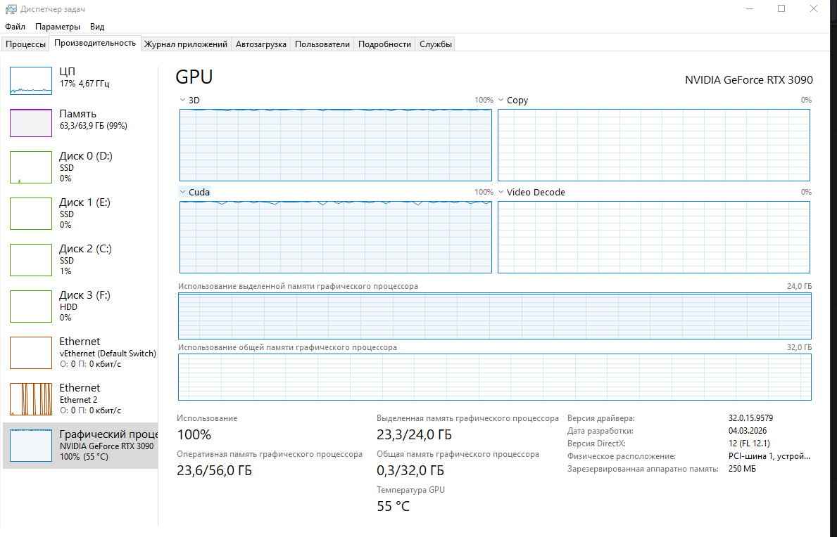Click the Copy engine graph area
837x537 pixels.
click(654, 145)
